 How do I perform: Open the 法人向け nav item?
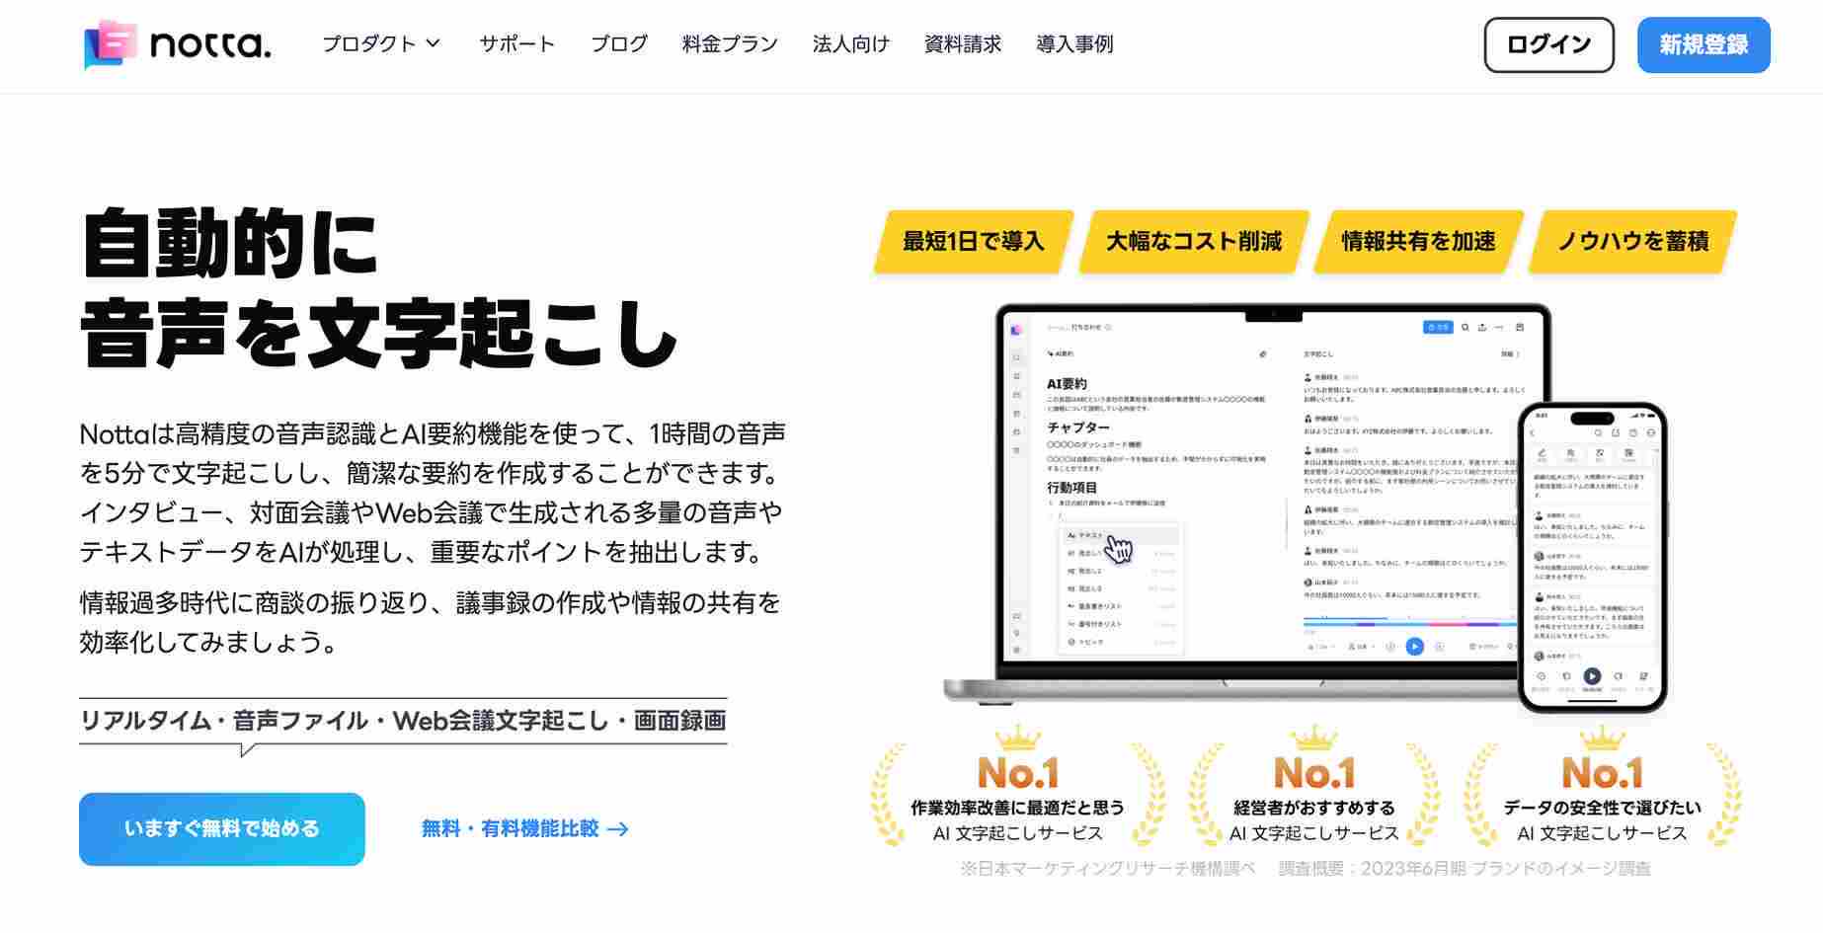(851, 44)
